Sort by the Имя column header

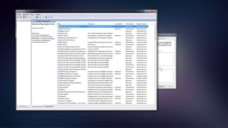click(72, 24)
